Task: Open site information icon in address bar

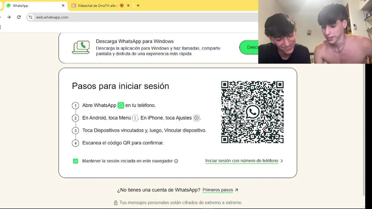Action: click(x=31, y=17)
